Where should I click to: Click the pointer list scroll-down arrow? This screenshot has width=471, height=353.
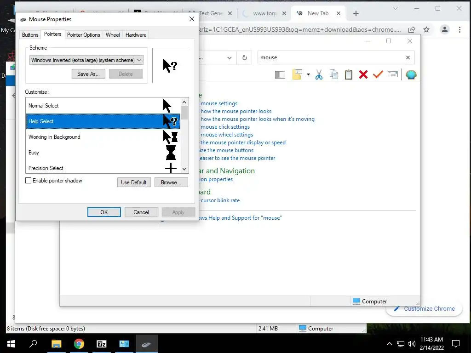pos(184,169)
